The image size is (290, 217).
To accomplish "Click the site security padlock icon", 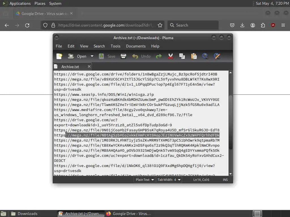I will point(53,25).
